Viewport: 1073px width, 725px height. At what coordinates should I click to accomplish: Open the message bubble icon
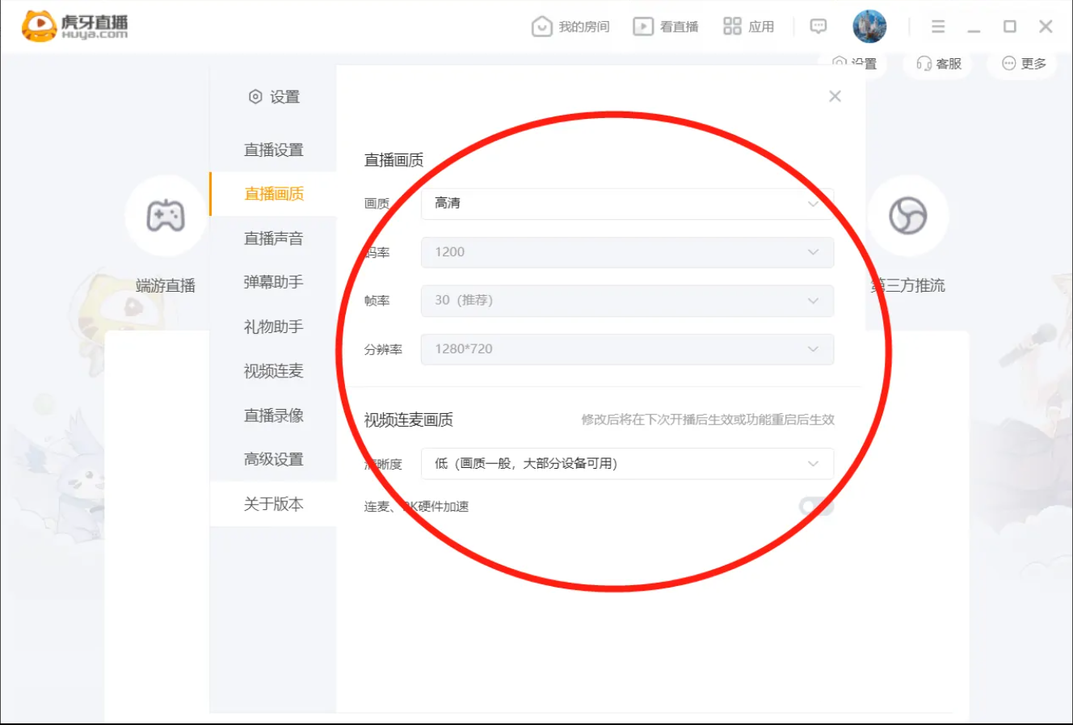pyautogui.click(x=818, y=26)
